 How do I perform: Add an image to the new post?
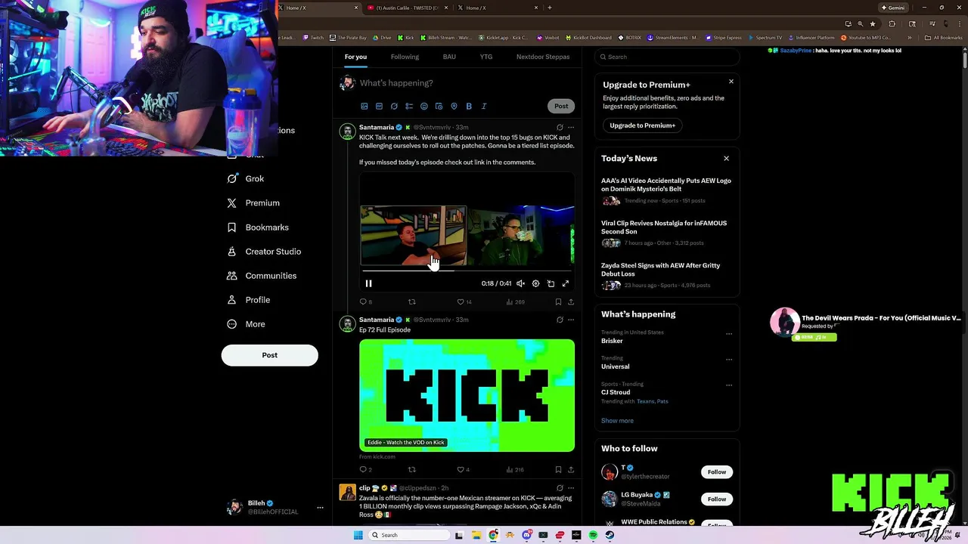point(364,107)
